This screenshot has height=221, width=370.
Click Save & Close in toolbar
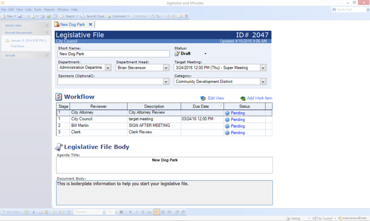[92, 16]
